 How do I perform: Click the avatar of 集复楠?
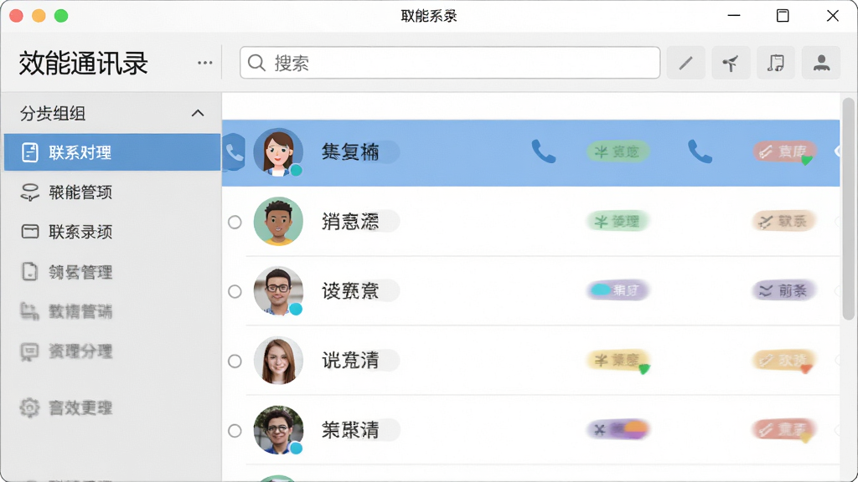point(278,152)
